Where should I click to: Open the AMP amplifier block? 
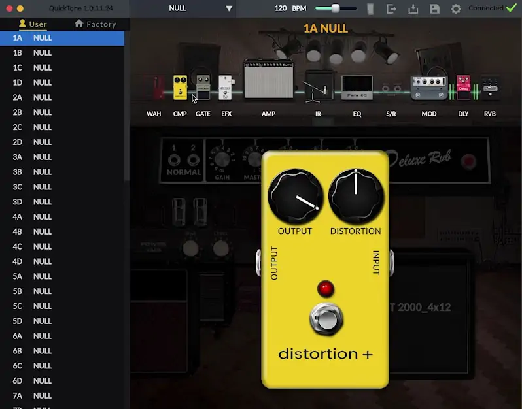coord(268,80)
